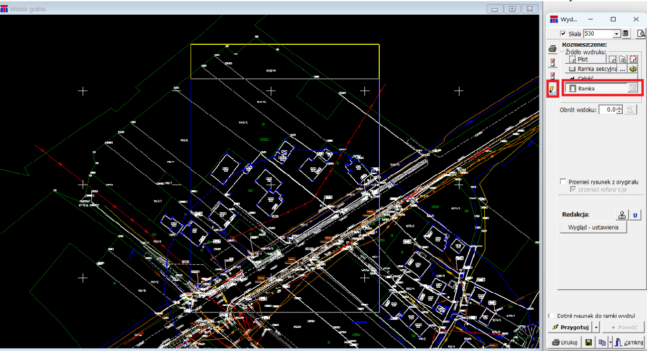
Task: Enable Przenieś rysunek z oryginału checkbox
Action: pyautogui.click(x=563, y=182)
